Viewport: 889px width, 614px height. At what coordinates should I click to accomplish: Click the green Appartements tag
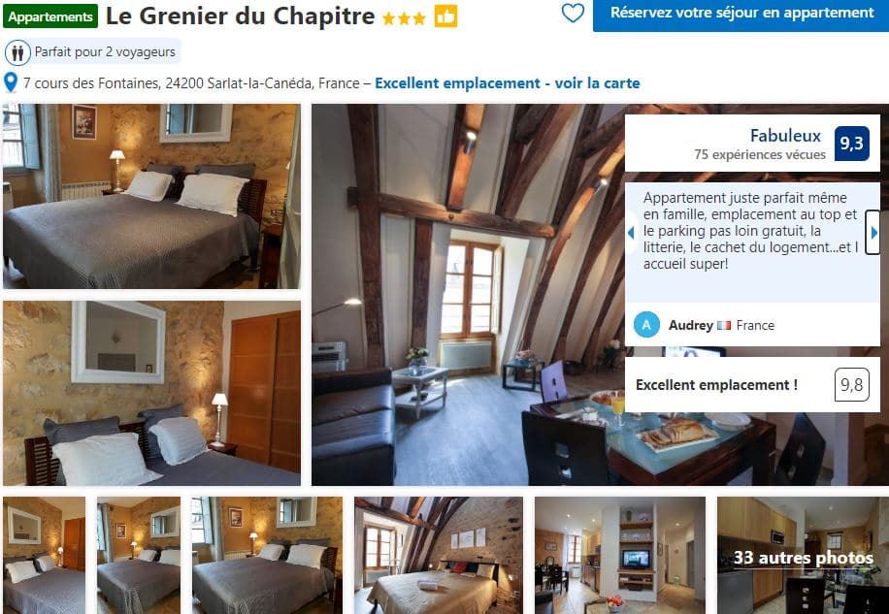50,16
